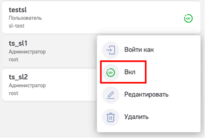Screen dimensions: 205x138
Task: Click the pencil edit icon
Action: (111, 95)
